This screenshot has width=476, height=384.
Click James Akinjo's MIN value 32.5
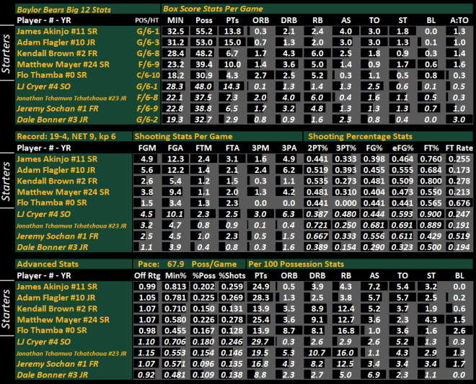coord(175,31)
